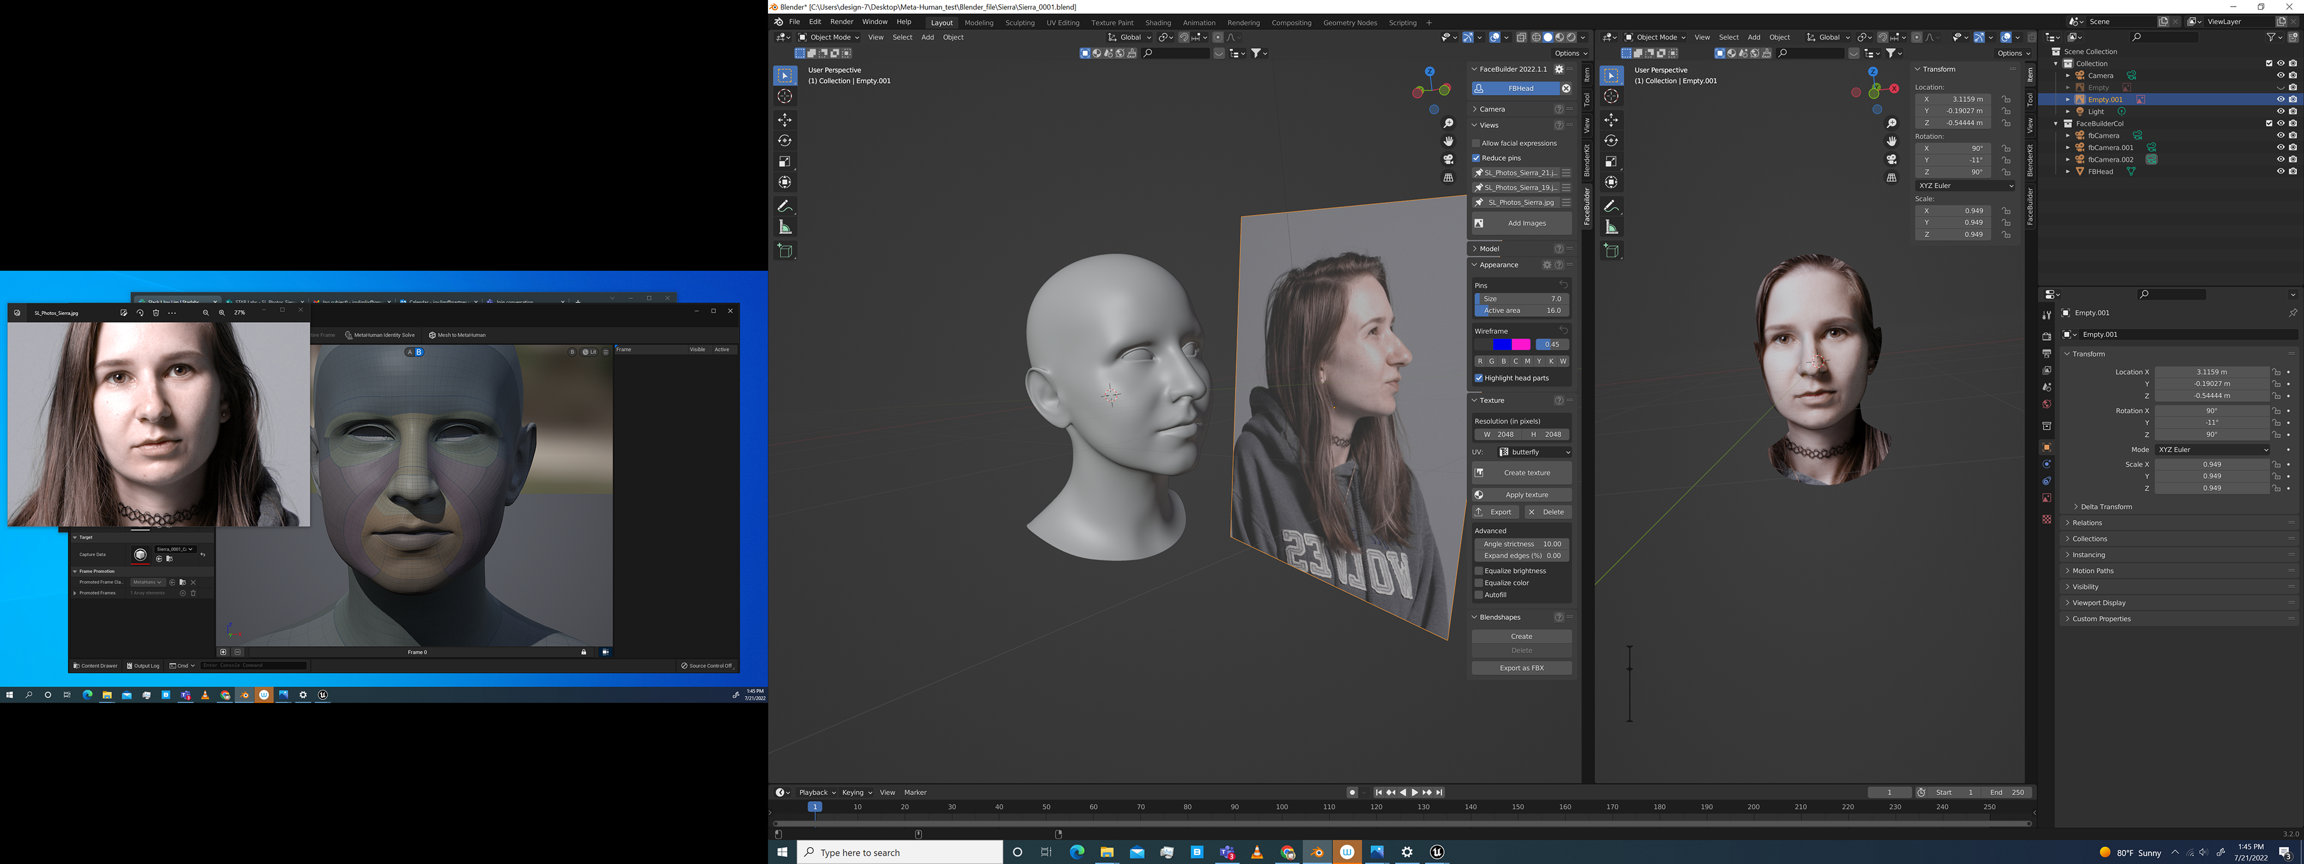Uncheck the Reduce pins checkbox

tap(1477, 158)
